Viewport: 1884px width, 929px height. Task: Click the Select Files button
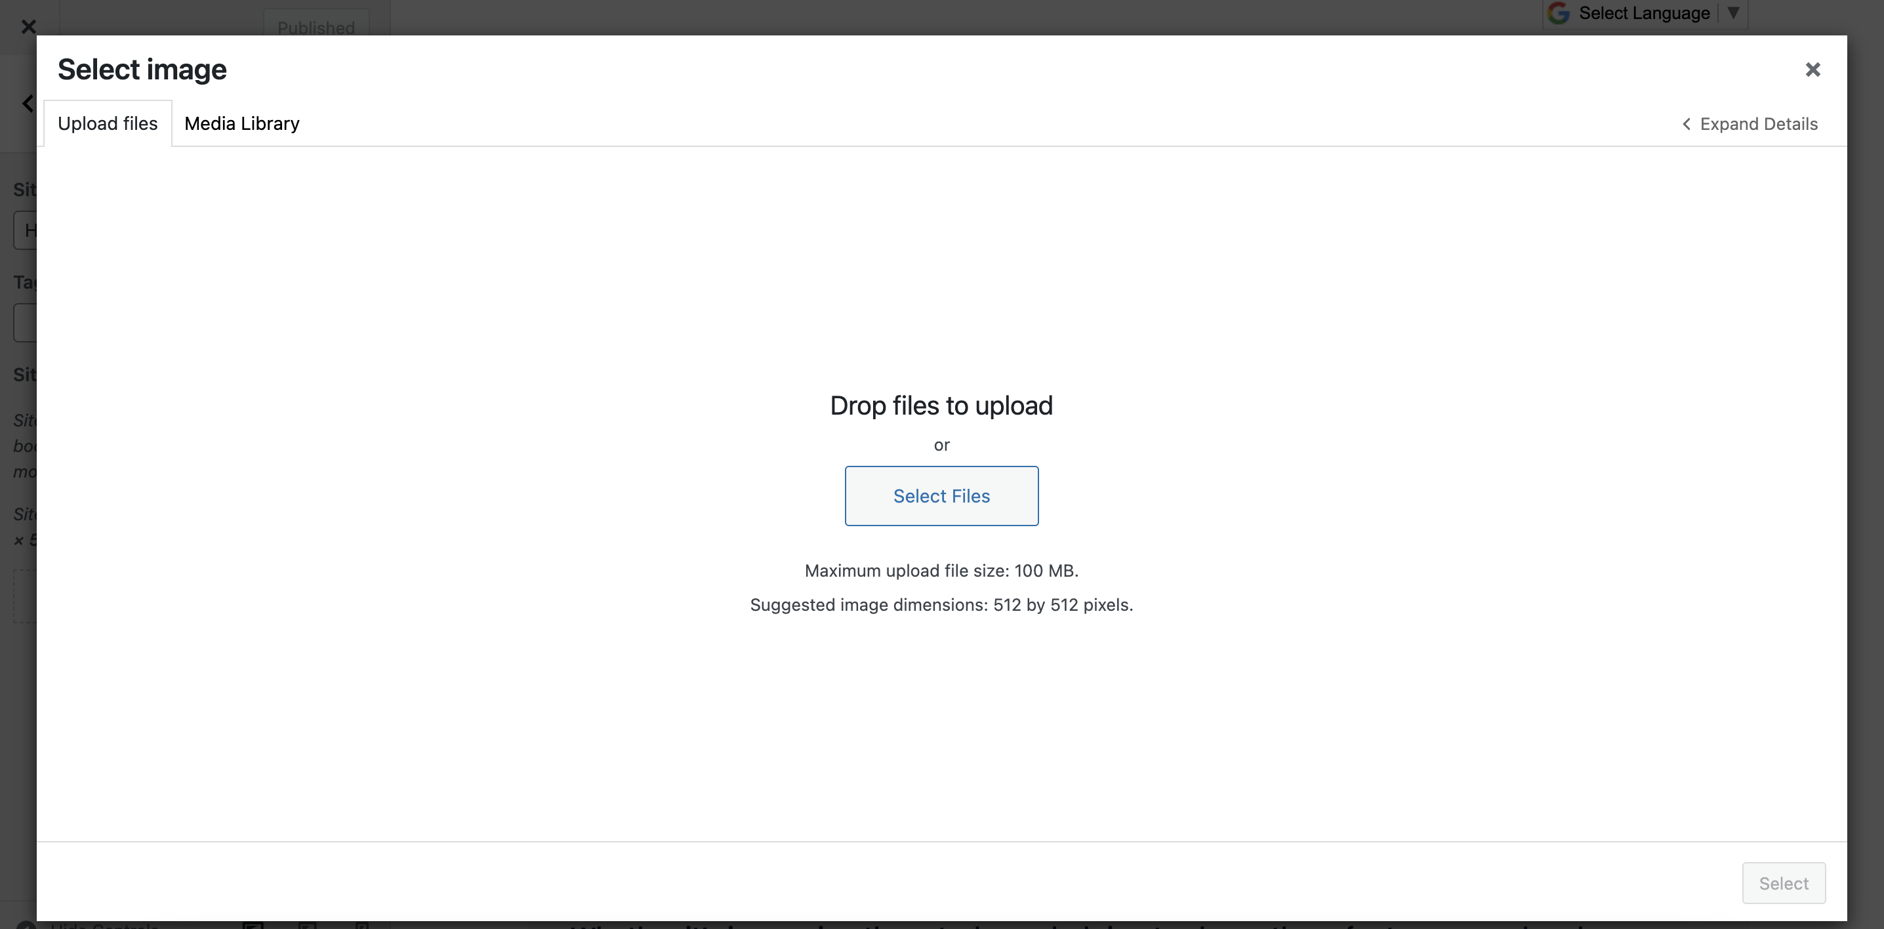941,496
